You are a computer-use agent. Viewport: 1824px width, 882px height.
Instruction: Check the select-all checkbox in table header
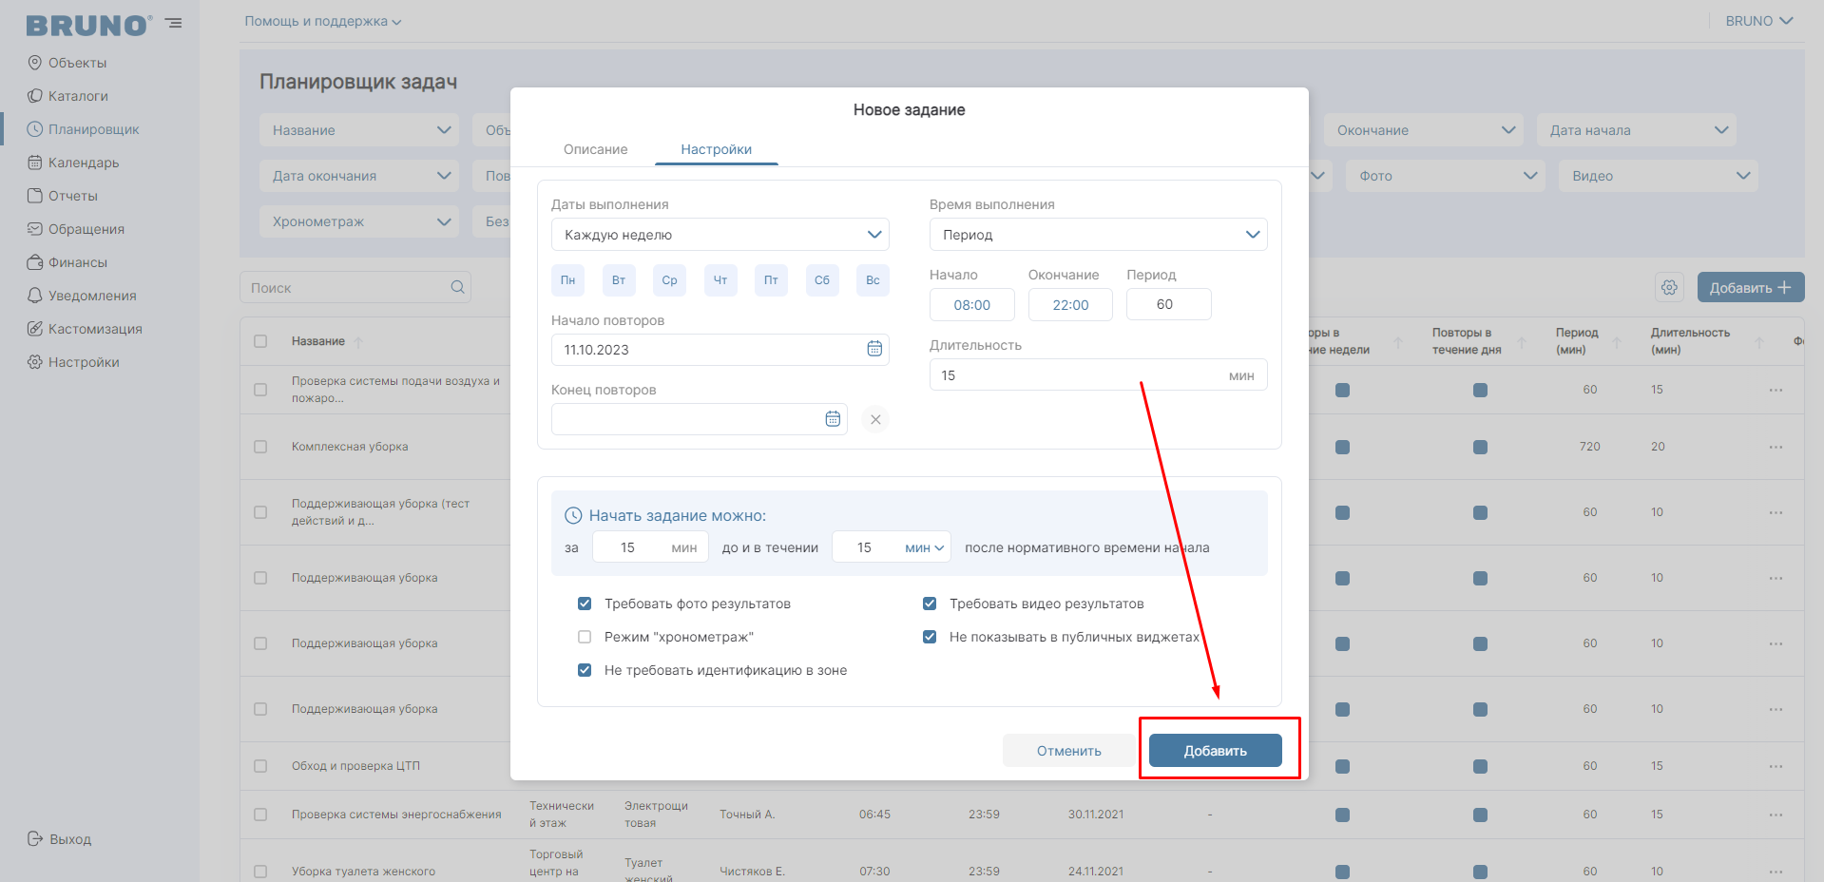click(260, 341)
